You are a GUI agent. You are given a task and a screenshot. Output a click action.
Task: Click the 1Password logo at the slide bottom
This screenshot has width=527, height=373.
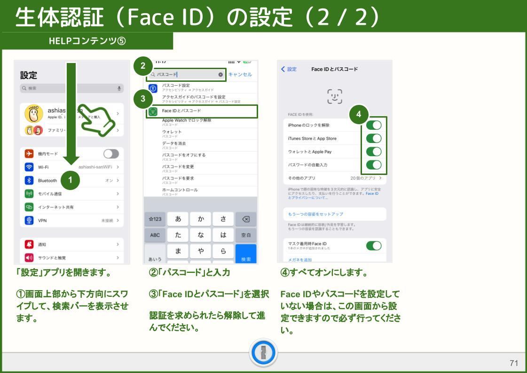pyautogui.click(x=263, y=353)
